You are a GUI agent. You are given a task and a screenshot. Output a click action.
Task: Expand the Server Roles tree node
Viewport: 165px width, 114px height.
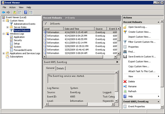click(7, 27)
